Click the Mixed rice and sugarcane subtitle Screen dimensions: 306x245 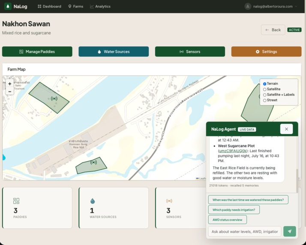coord(26,33)
